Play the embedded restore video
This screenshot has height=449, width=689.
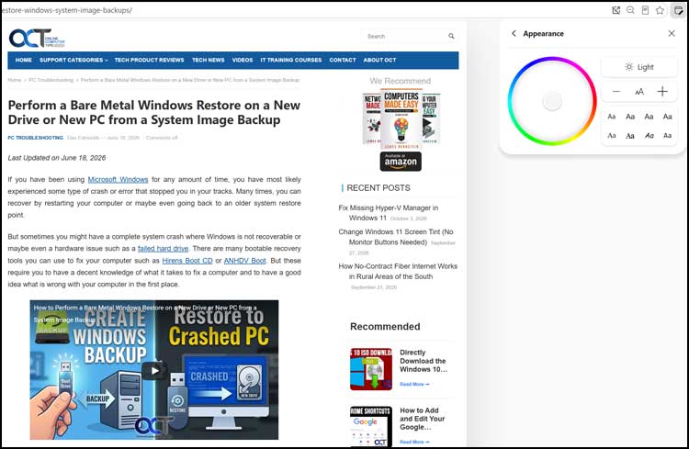click(154, 370)
